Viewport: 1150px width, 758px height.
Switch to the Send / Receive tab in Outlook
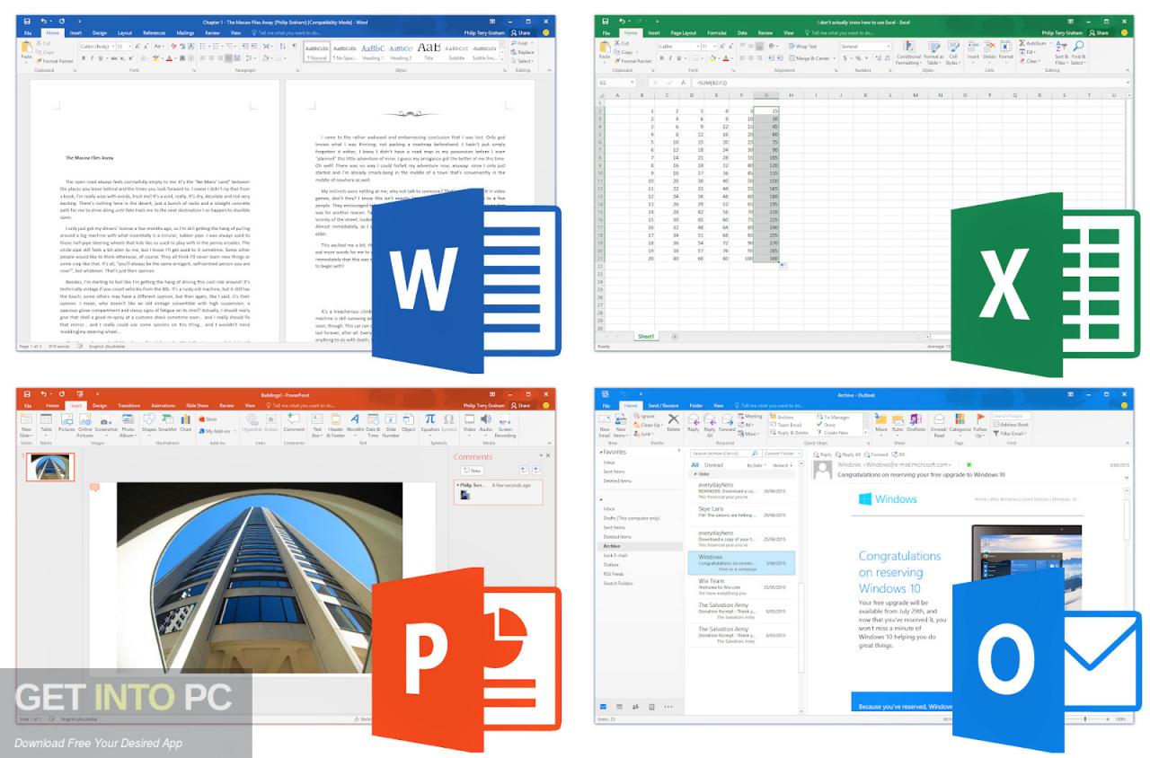point(665,405)
